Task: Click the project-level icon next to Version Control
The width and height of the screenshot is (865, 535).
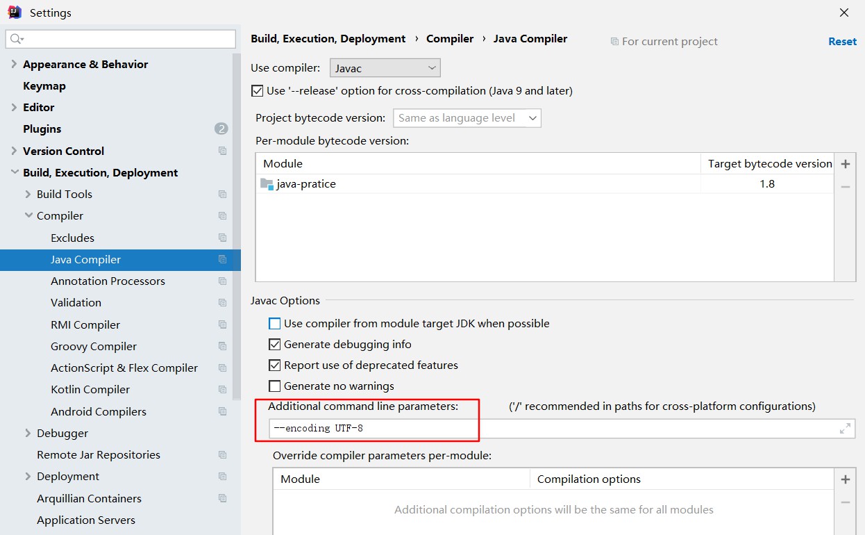Action: [x=222, y=151]
